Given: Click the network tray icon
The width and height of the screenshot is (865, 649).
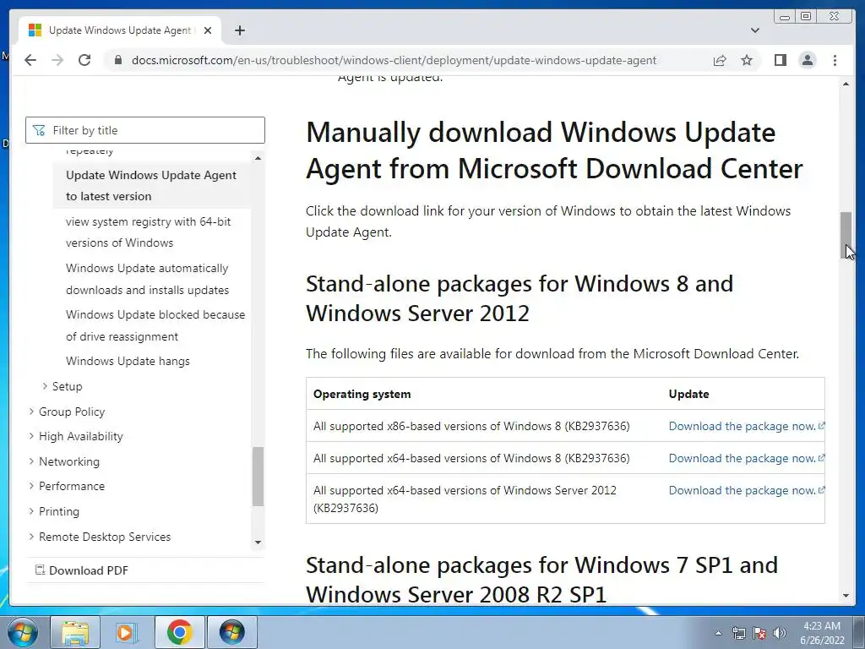Looking at the screenshot, I should pos(738,634).
